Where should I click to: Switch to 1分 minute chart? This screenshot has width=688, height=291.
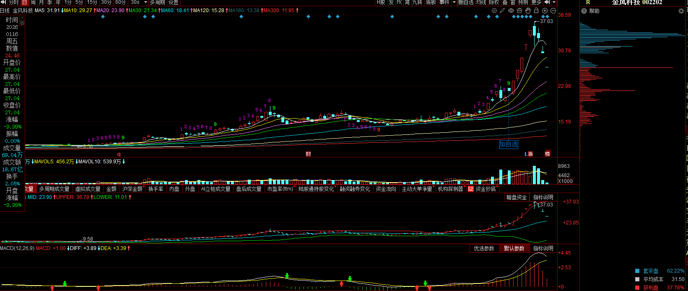tap(68, 3)
